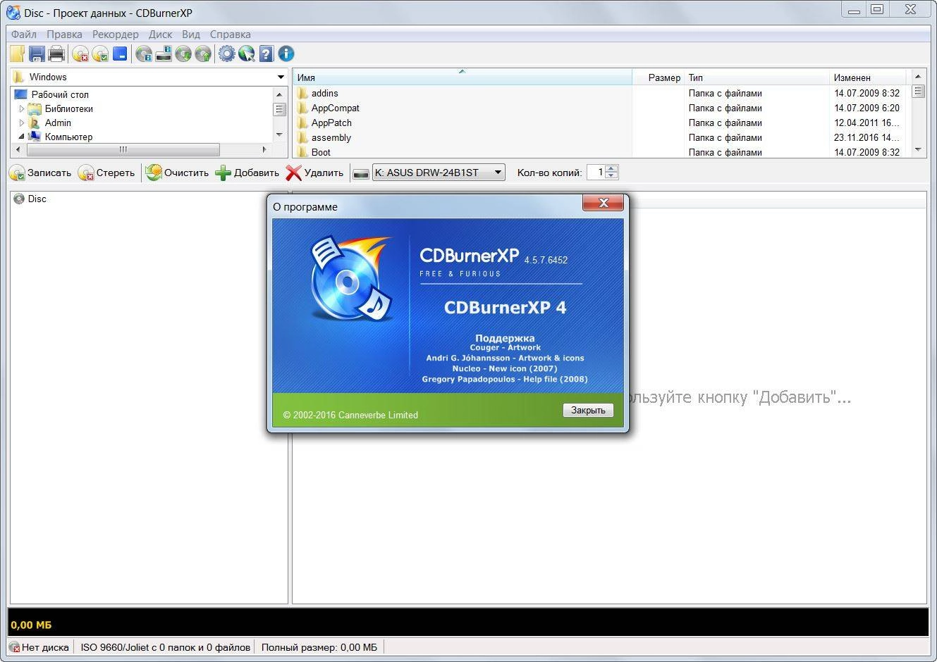Screen dimensions: 937x662
Task: Select Рабочий стол in folder tree
Action: tap(60, 94)
